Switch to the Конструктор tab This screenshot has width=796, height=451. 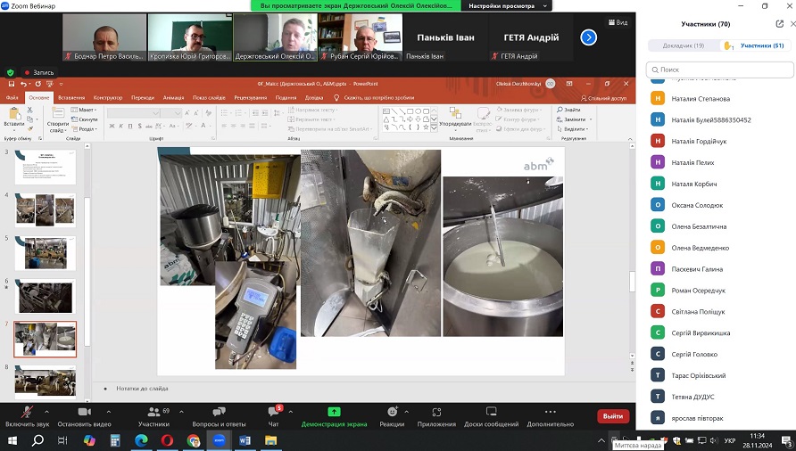point(108,97)
